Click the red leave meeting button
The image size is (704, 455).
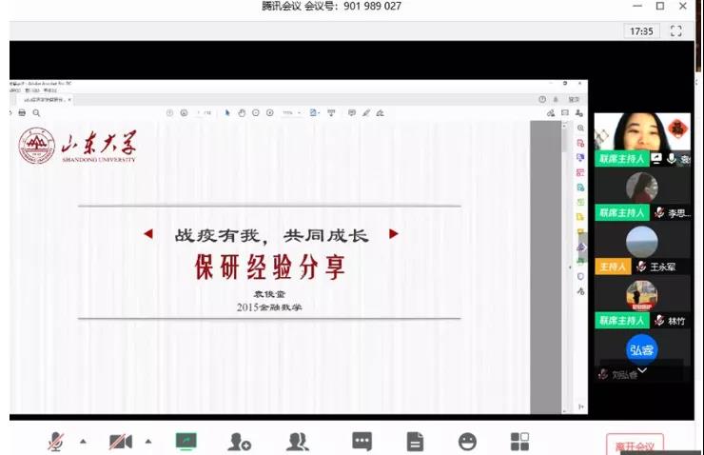635,445
